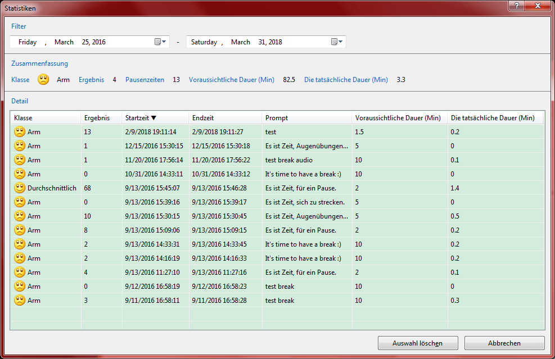Click the Detail section heading
This screenshot has width=555, height=359.
click(x=20, y=101)
